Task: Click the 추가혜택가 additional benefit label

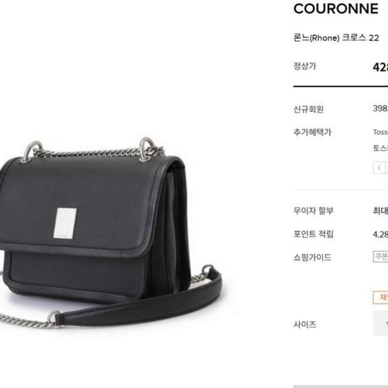Action: pos(312,132)
